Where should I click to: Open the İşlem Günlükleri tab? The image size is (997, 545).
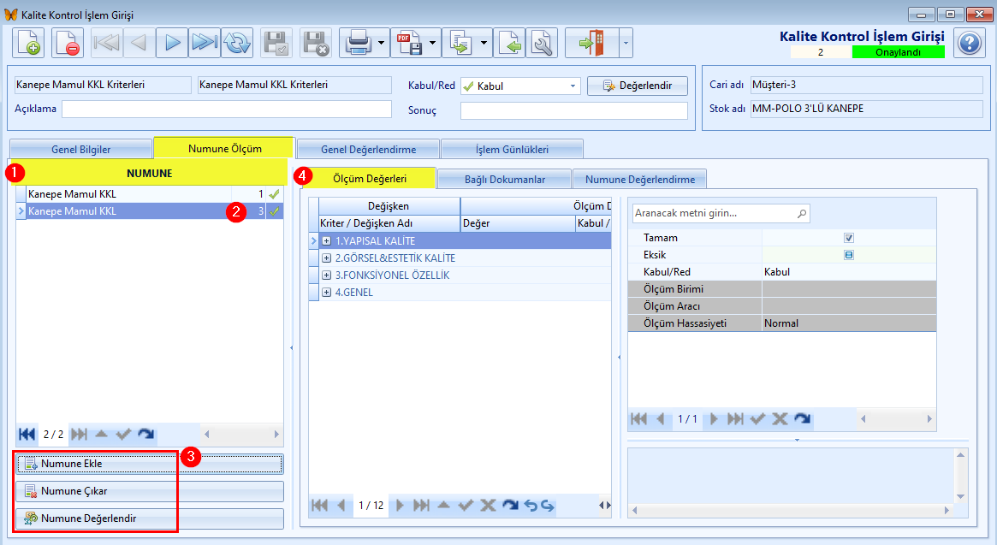(x=512, y=150)
